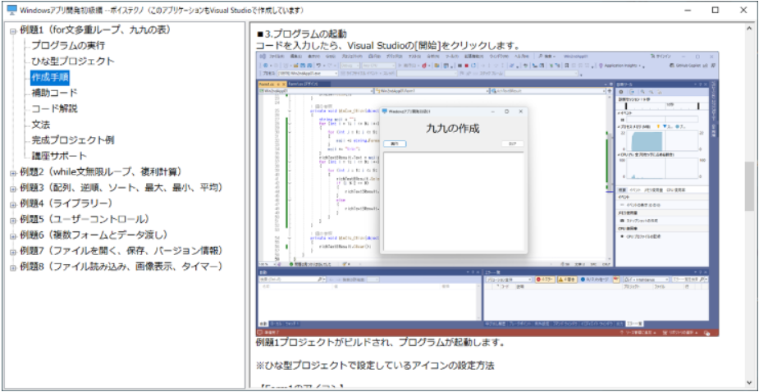Click the ■3.プログラムの起動 heading text
Image resolution: width=759 pixels, height=392 pixels.
pyautogui.click(x=302, y=34)
